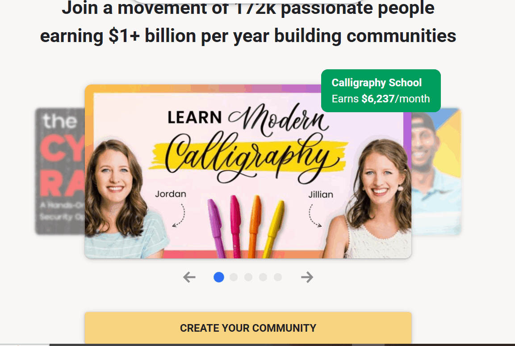Image resolution: width=515 pixels, height=346 pixels.
Task: Open the Create Your Community button
Action: 248,328
